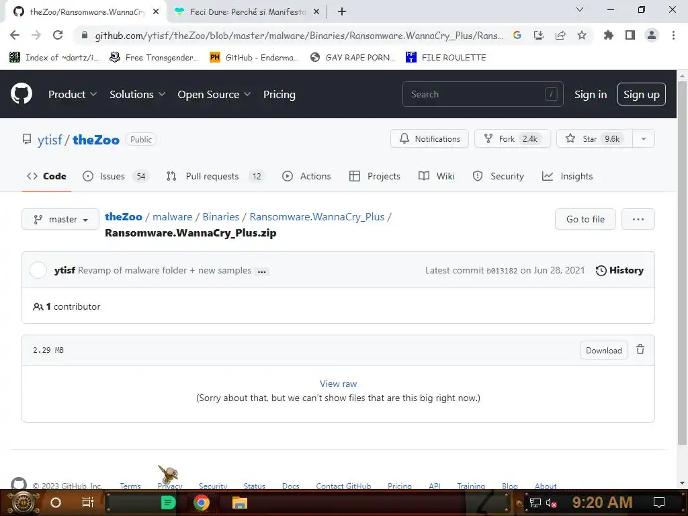
Task: Open the Wiki tab
Action: 437,177
